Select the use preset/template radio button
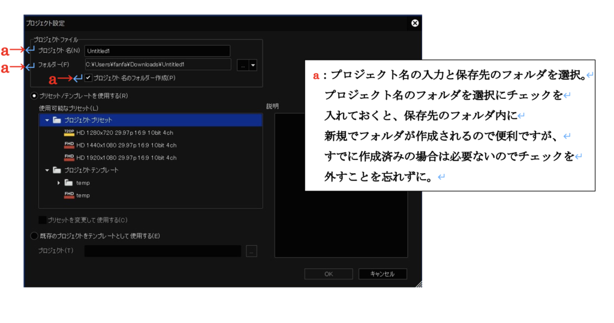The height and width of the screenshot is (323, 614). click(x=34, y=95)
